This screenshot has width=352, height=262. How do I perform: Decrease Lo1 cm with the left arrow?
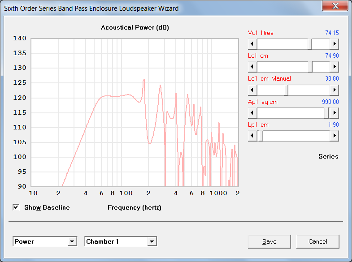(252, 90)
